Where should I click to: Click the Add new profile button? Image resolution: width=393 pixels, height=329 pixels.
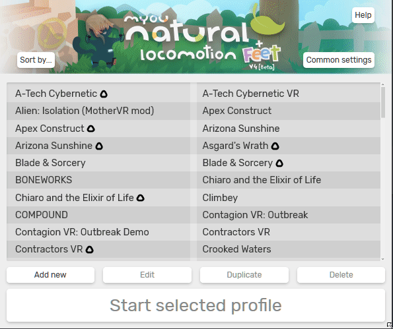50,275
